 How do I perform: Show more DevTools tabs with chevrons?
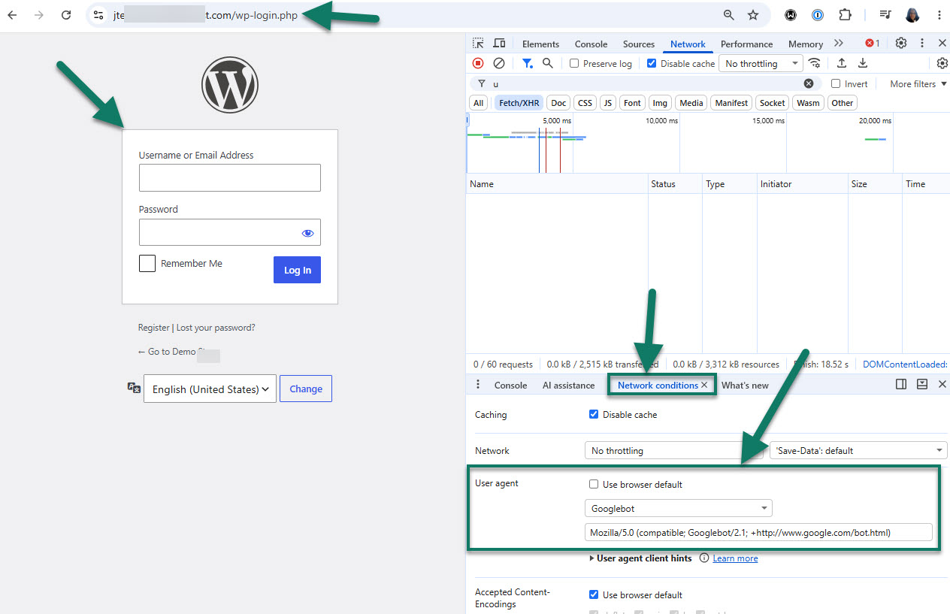(839, 44)
